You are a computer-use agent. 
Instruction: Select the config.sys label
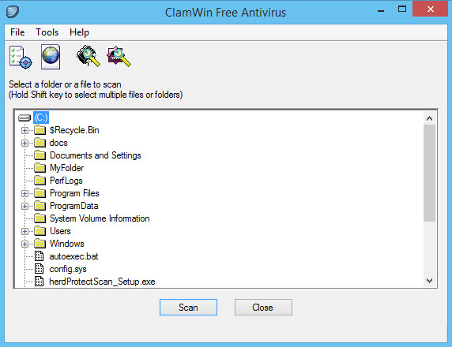[68, 269]
